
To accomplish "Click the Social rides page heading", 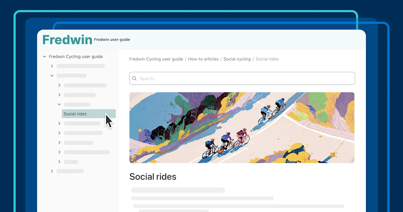I will (x=153, y=177).
